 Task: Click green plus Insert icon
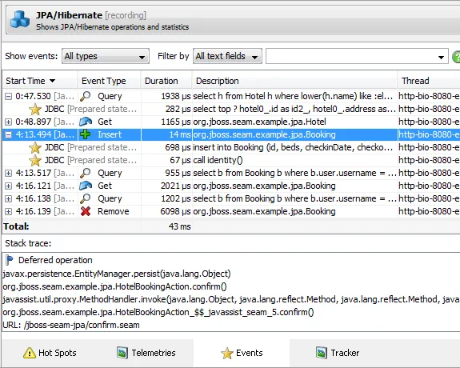coord(86,134)
